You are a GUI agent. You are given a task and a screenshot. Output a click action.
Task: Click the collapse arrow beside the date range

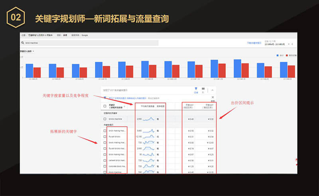tap(292, 44)
